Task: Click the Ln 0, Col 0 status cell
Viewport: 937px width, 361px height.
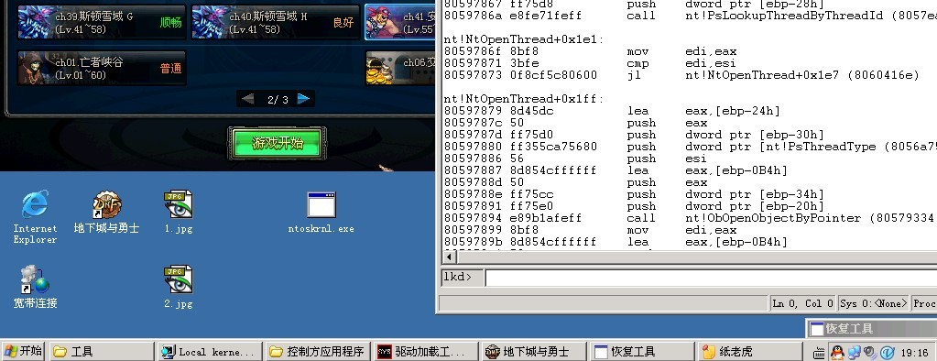Action: [802, 303]
